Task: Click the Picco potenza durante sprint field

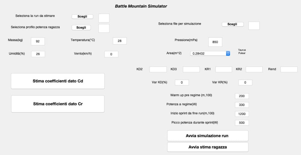Action: pyautogui.click(x=242, y=123)
